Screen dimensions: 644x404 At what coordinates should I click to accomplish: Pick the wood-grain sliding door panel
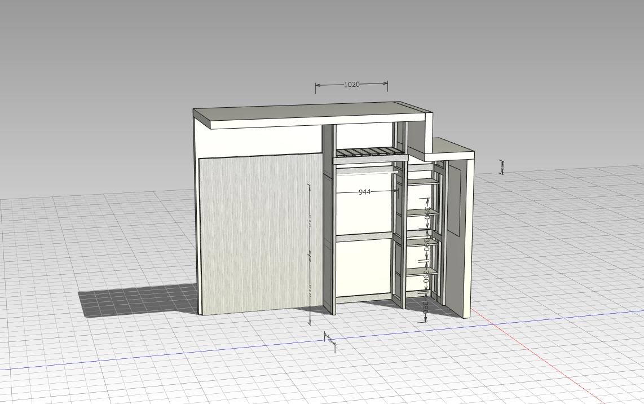click(x=261, y=235)
